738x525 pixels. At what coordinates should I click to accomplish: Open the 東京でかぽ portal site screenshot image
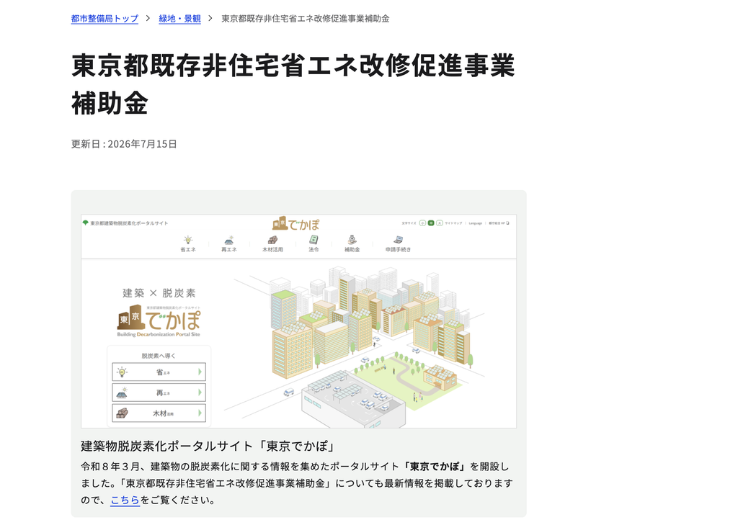click(x=298, y=321)
